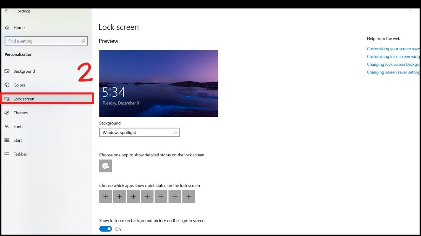Open the Background dropdown showing Windows spotlight
Screen dimensions: 421x236
(x=139, y=132)
